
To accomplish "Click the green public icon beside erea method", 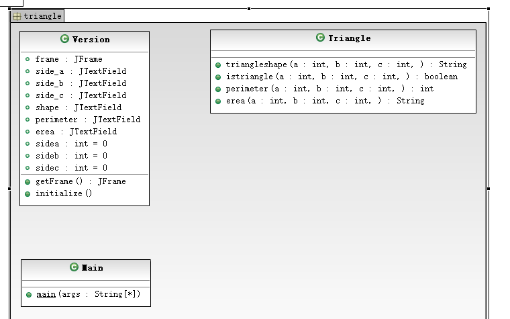I will pos(218,101).
